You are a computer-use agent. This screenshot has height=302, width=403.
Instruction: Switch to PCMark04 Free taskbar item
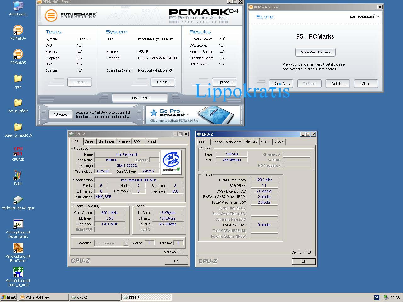pyautogui.click(x=44, y=297)
